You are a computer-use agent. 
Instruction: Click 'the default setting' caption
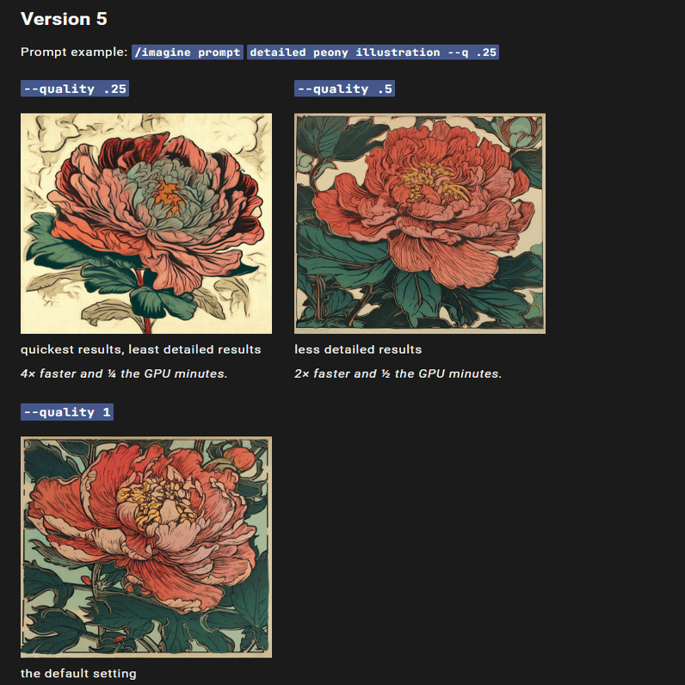point(78,673)
